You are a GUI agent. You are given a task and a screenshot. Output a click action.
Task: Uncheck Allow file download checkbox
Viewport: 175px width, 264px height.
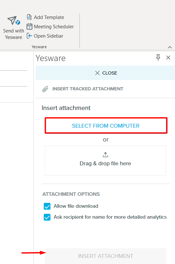coord(47,206)
